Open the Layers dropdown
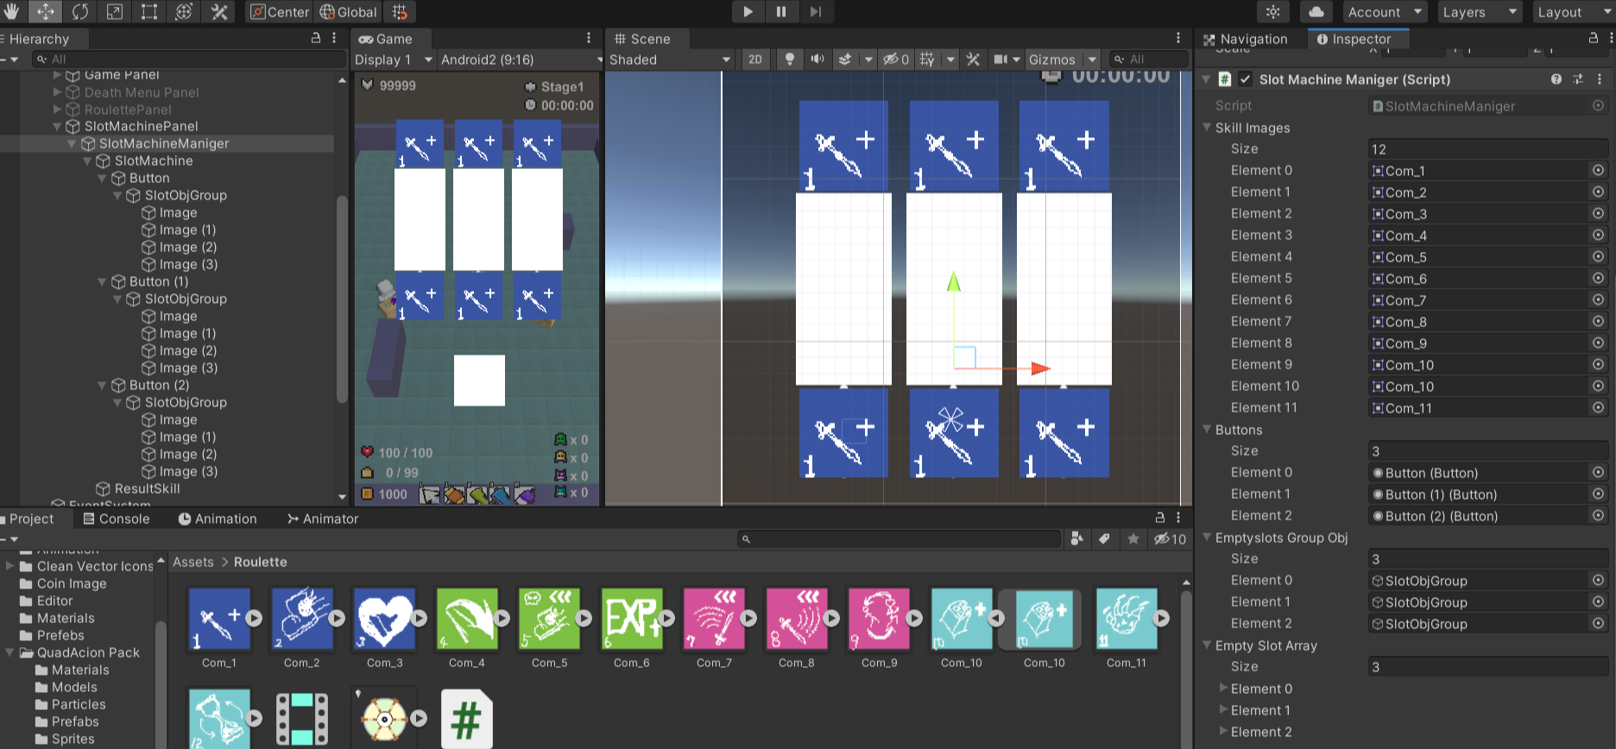 click(x=1480, y=12)
